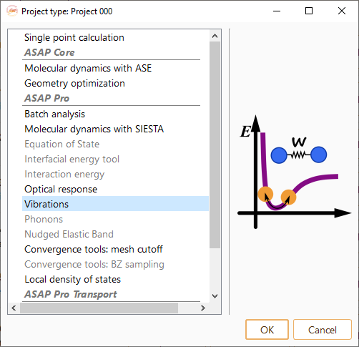Image resolution: width=359 pixels, height=347 pixels.
Task: Confirm selection with OK button
Action: pyautogui.click(x=267, y=330)
